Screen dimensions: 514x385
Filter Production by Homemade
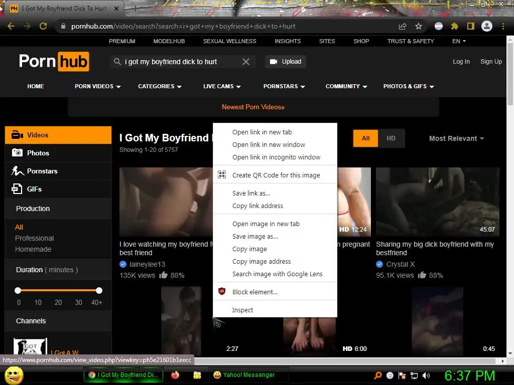33,249
